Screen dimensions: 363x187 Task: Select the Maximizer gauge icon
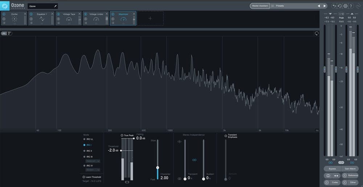[x=123, y=19]
